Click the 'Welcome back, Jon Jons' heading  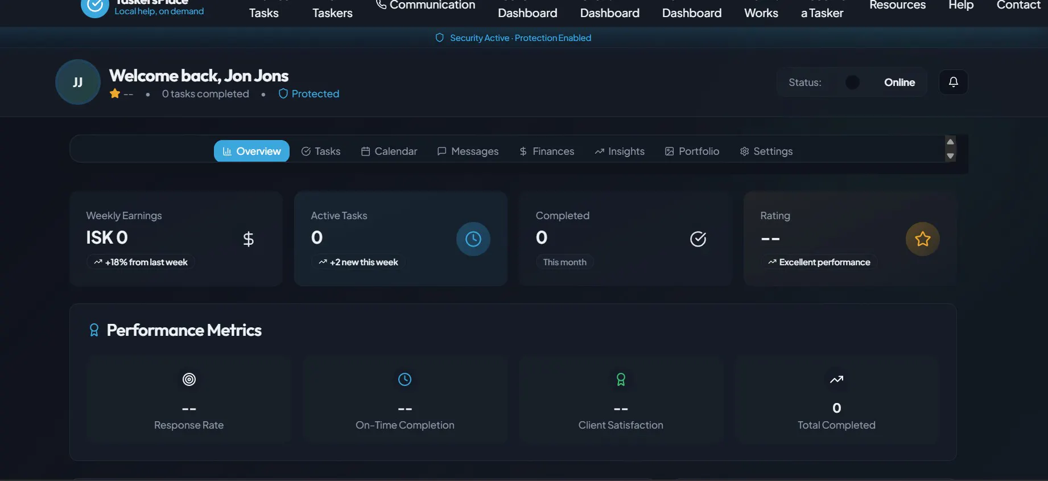click(199, 76)
